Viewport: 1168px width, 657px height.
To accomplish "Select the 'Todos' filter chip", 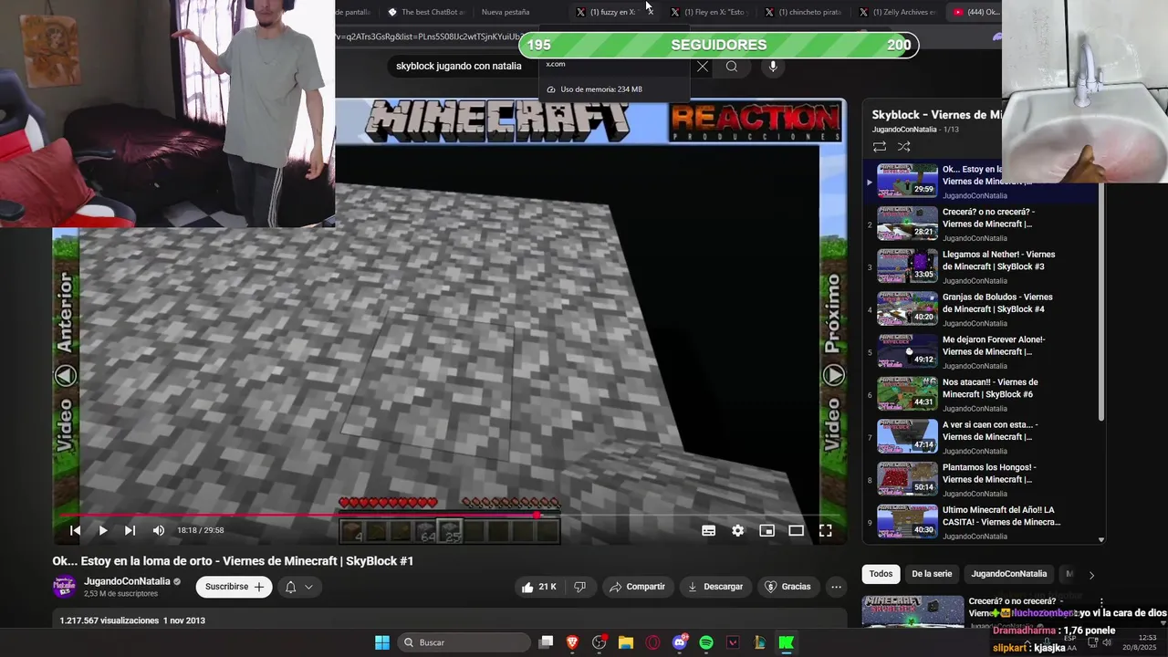I will point(881,574).
